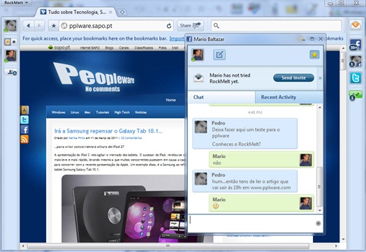Click Blogs in sapo top bar
This screenshot has height=252, width=366.
coord(109,48)
